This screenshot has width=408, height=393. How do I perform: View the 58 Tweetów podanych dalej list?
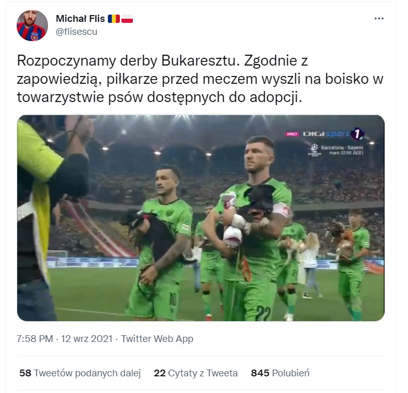[x=80, y=373]
